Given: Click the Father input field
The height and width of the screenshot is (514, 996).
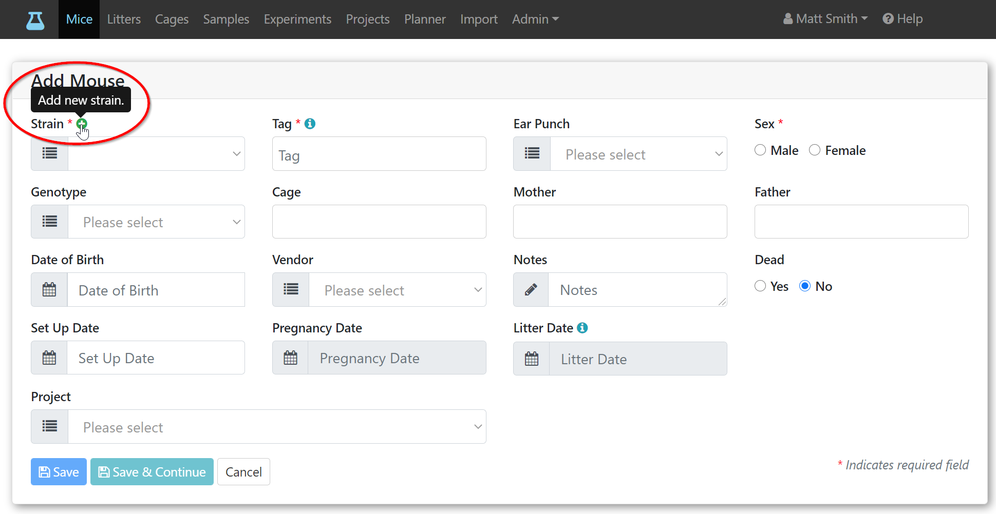Looking at the screenshot, I should pos(861,222).
